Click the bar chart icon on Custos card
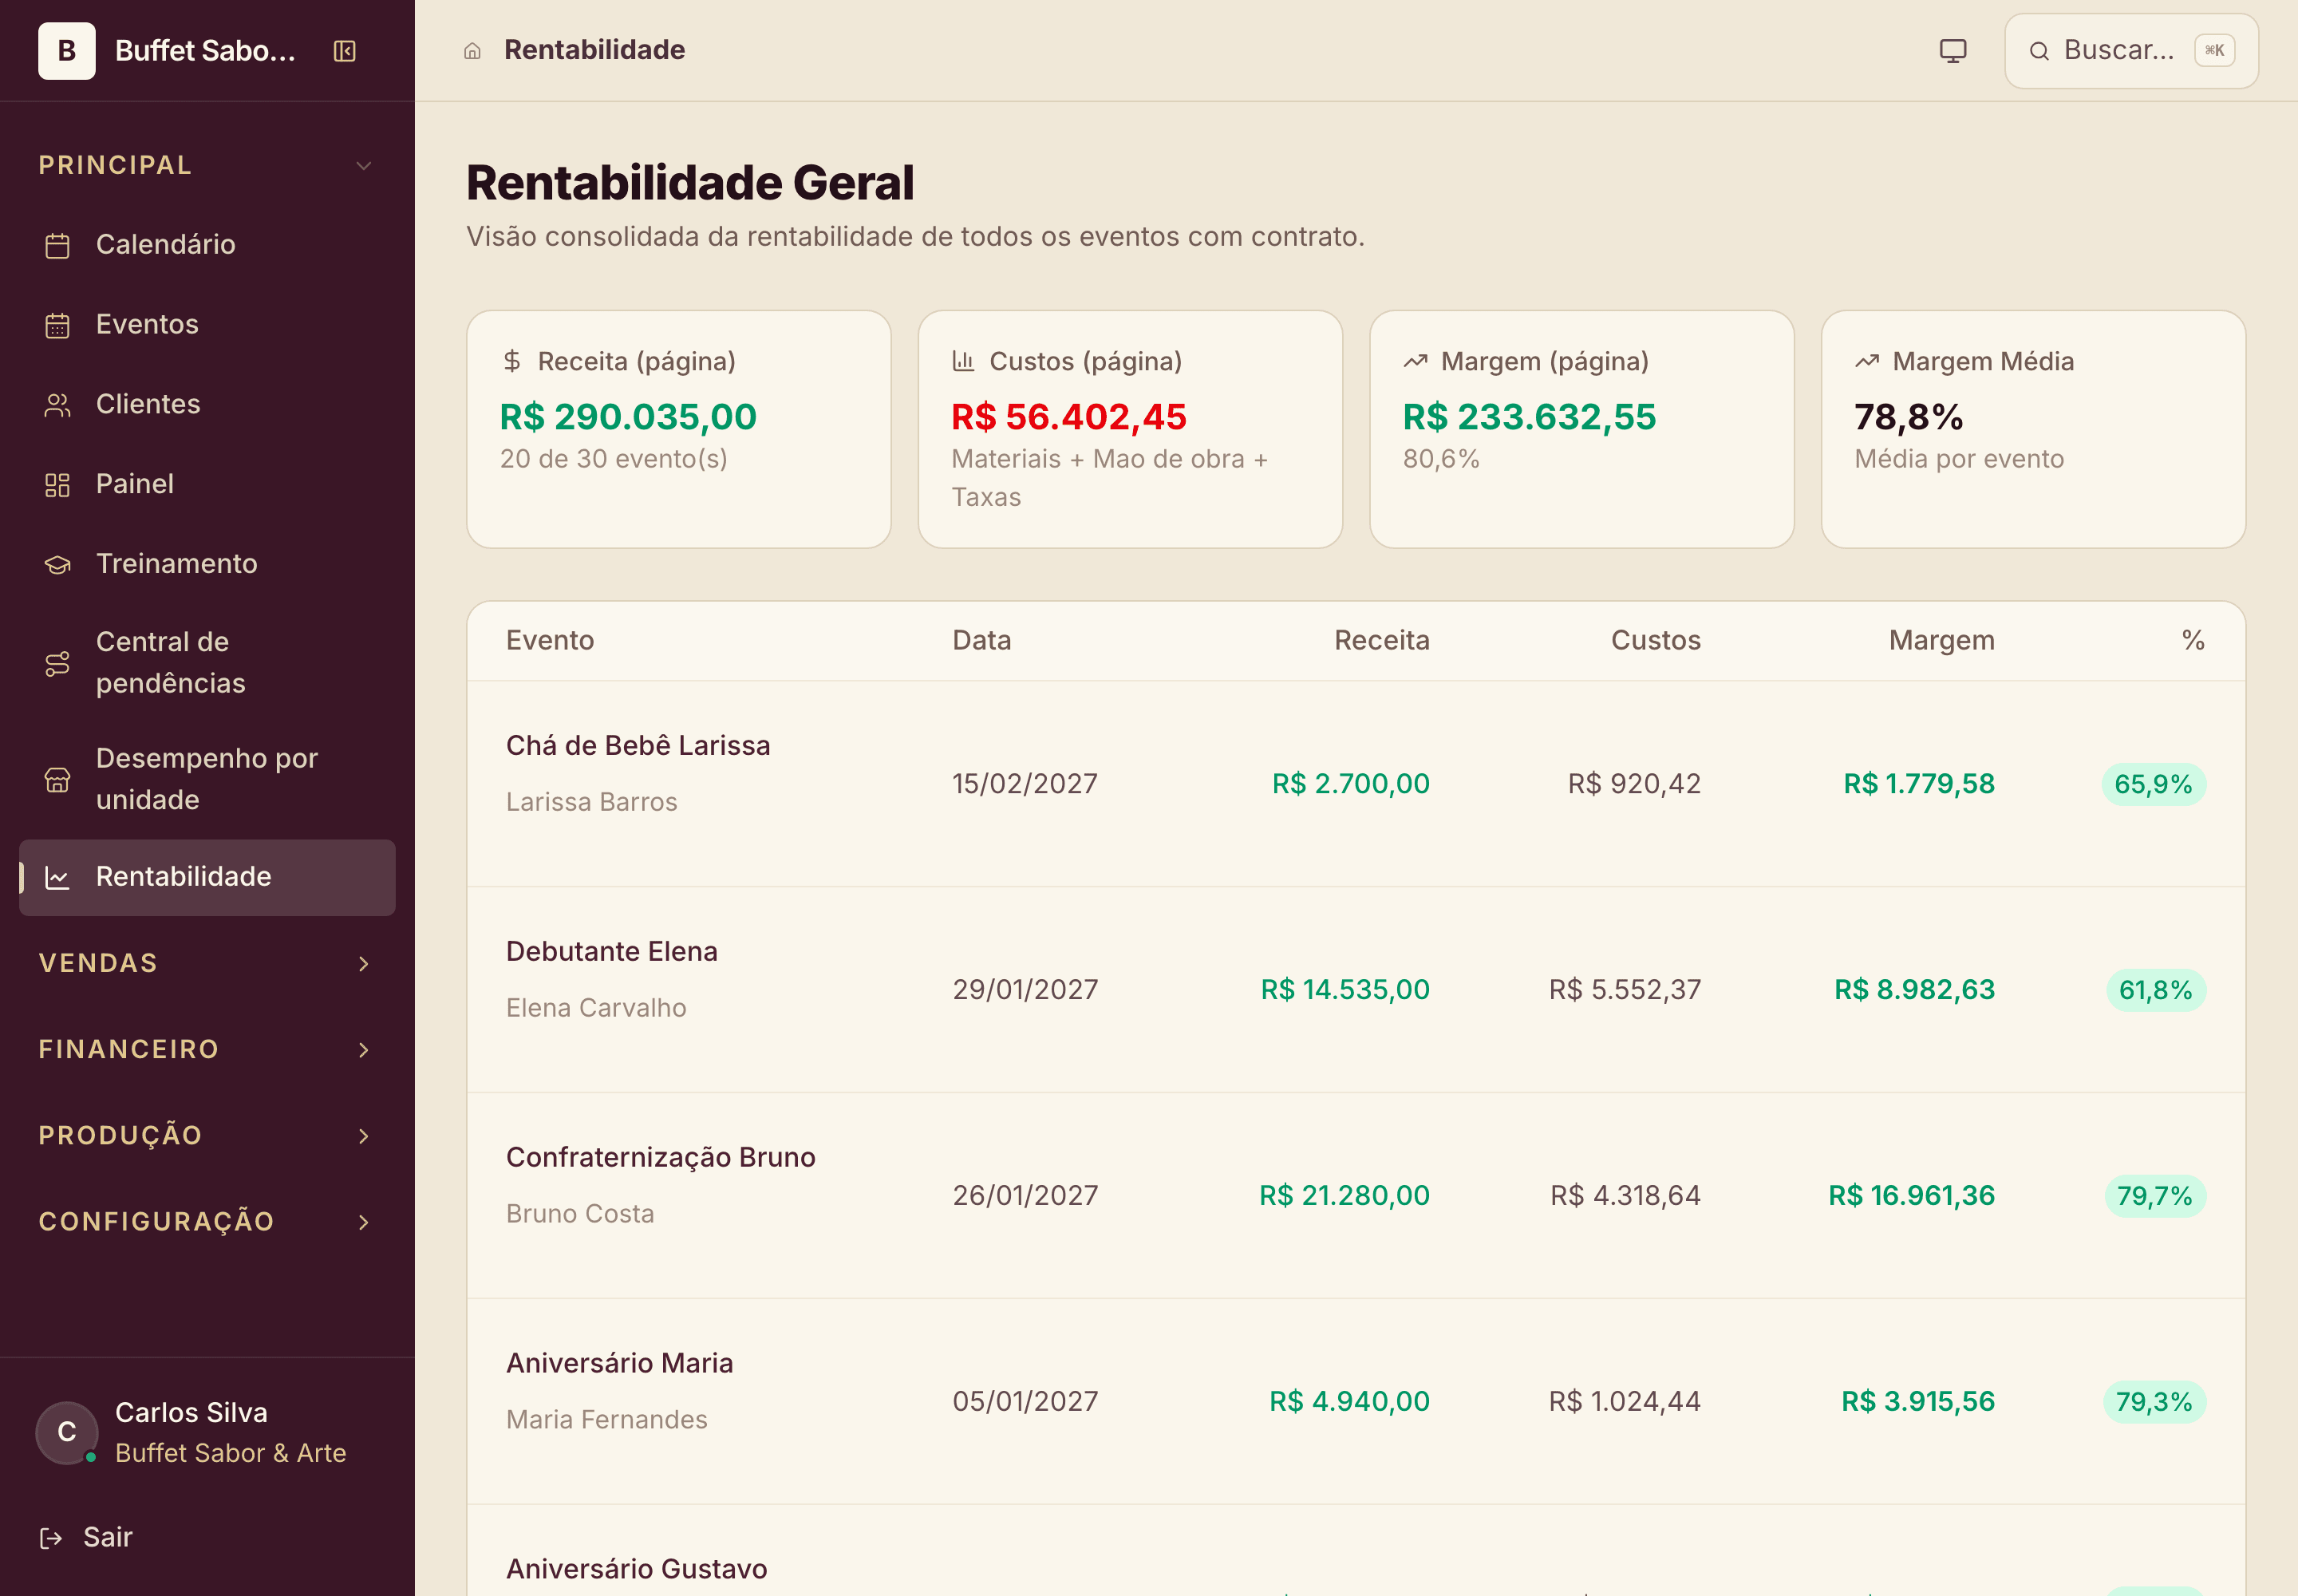The image size is (2298, 1596). (x=963, y=361)
